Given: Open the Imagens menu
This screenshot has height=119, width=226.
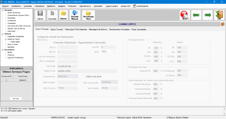Looking at the screenshot, I should pyautogui.click(x=62, y=6).
